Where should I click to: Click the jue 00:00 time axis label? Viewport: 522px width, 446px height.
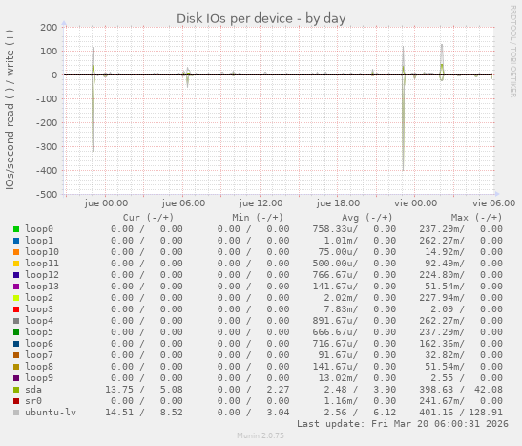[106, 203]
